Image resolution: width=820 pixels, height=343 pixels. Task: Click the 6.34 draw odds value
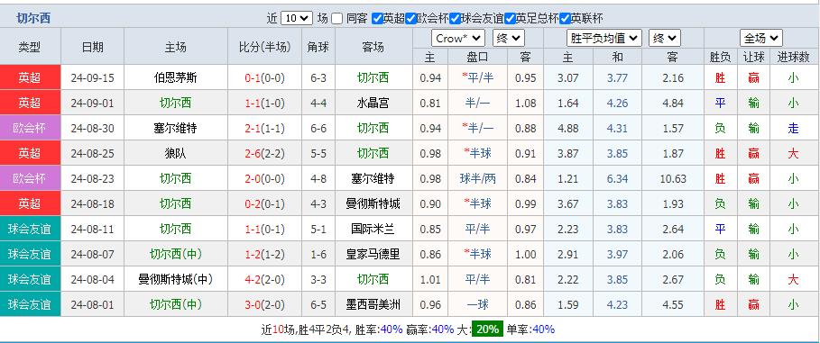(x=618, y=178)
